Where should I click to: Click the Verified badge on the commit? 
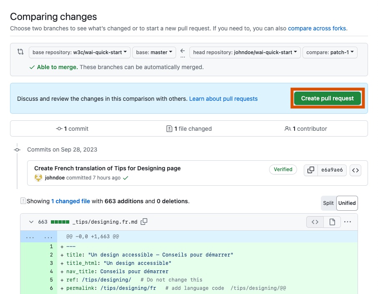pyautogui.click(x=283, y=169)
